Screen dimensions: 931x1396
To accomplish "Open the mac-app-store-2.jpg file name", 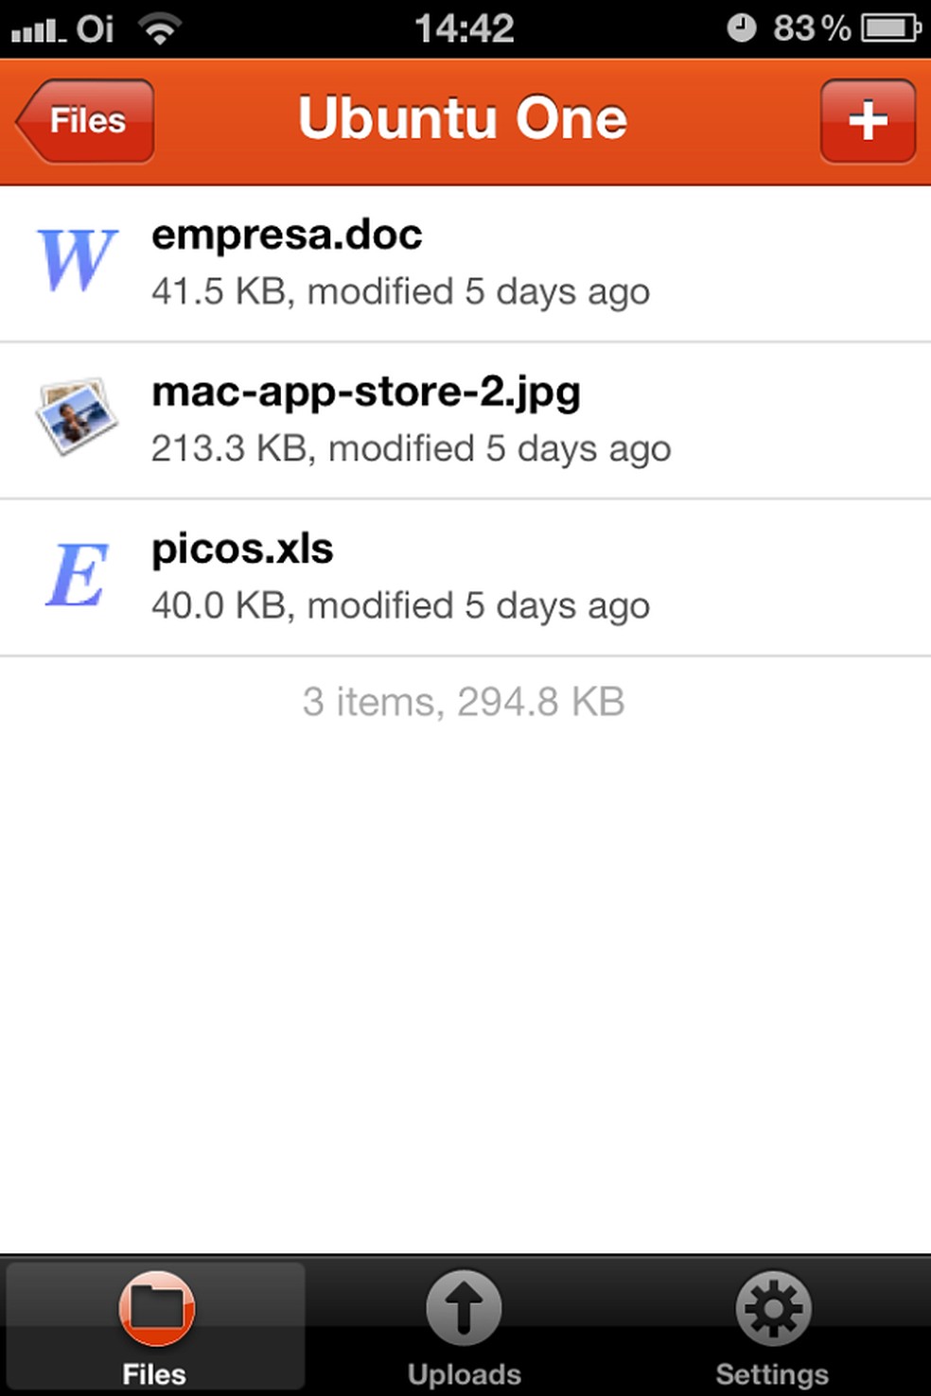I will tap(366, 392).
